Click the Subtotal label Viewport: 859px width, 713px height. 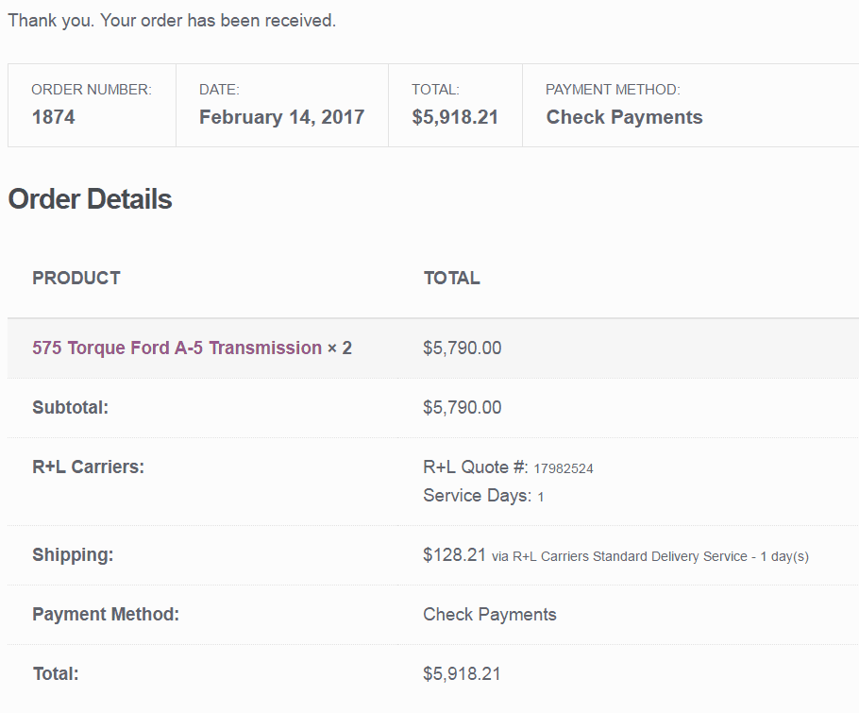(70, 407)
